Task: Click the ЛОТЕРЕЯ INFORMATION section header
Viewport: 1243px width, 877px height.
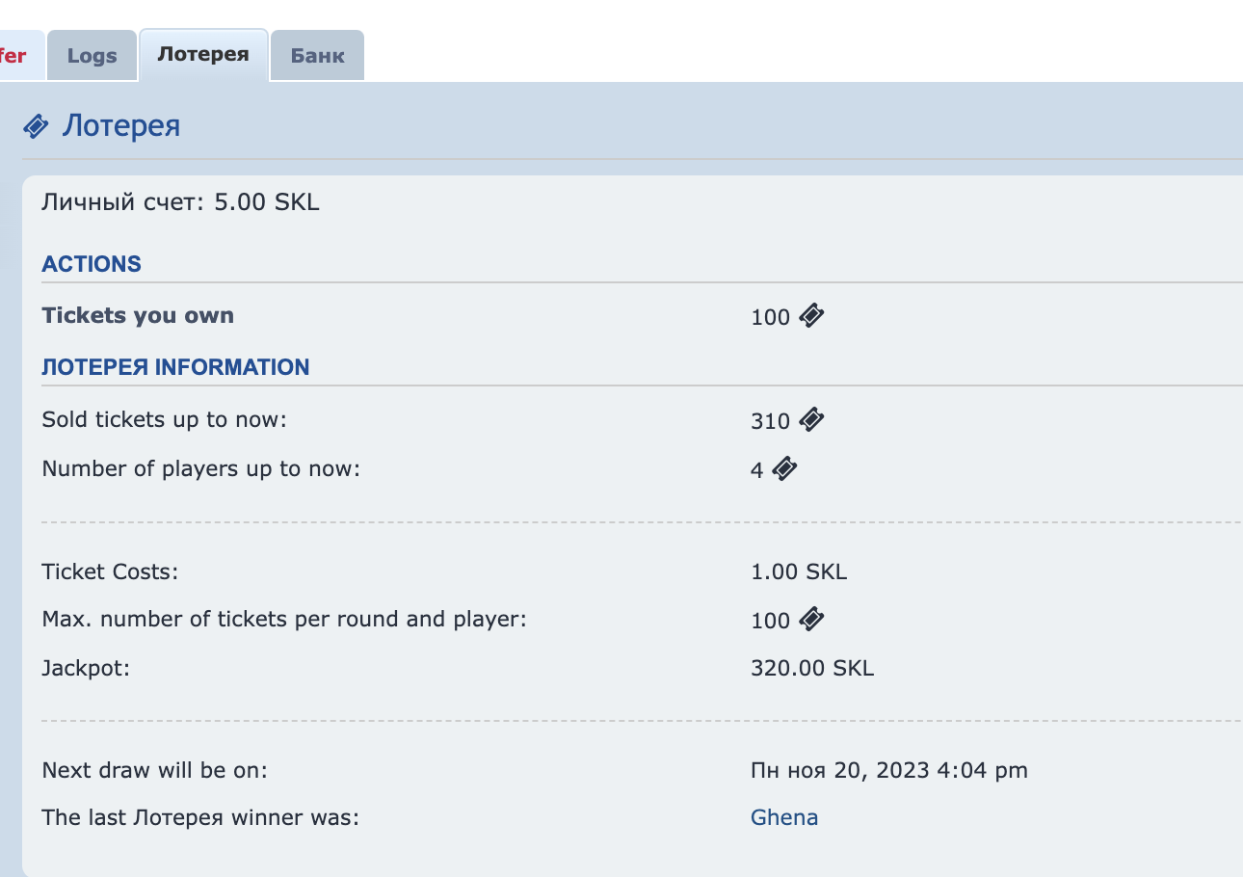Action: click(x=175, y=367)
